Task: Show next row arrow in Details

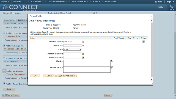Action: (x=142, y=38)
